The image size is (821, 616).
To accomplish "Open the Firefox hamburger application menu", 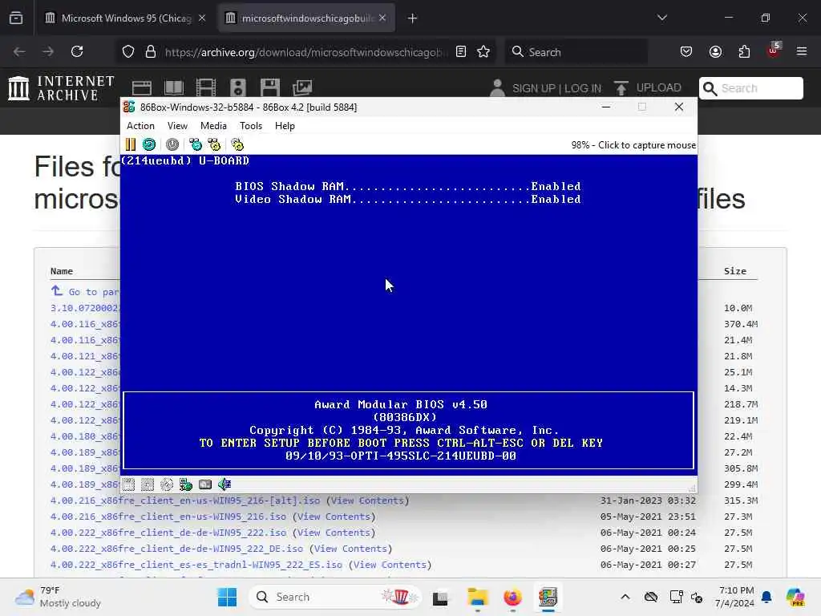I will 802,51.
